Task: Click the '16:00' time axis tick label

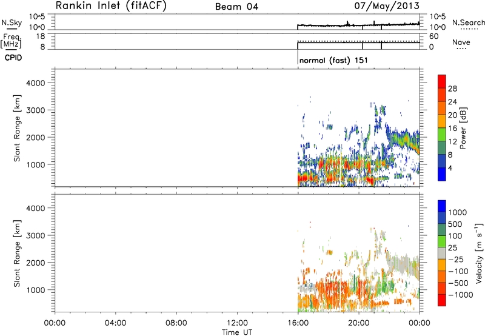Action: click(x=298, y=323)
